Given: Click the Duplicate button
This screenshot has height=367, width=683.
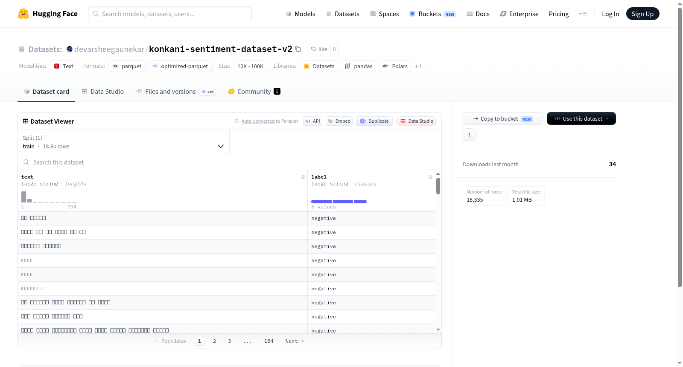Looking at the screenshot, I should (374, 121).
